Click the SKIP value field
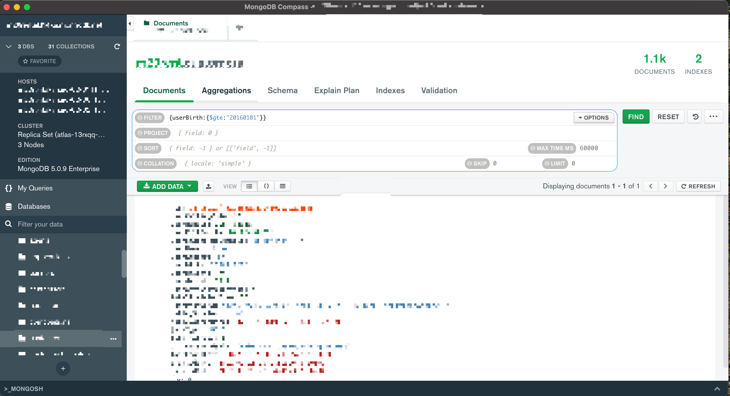 pyautogui.click(x=495, y=163)
